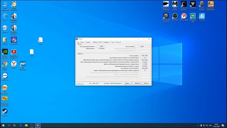Open the ЦП tab in CPU-Z
227x128 pixels.
[x=78, y=42]
